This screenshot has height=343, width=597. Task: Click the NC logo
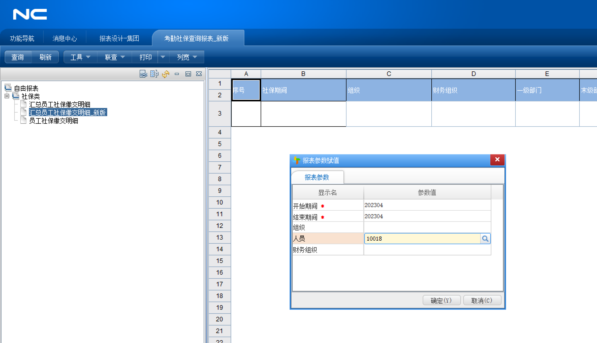click(x=30, y=14)
